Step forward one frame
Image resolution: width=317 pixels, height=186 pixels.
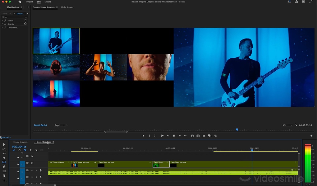(x=180, y=136)
